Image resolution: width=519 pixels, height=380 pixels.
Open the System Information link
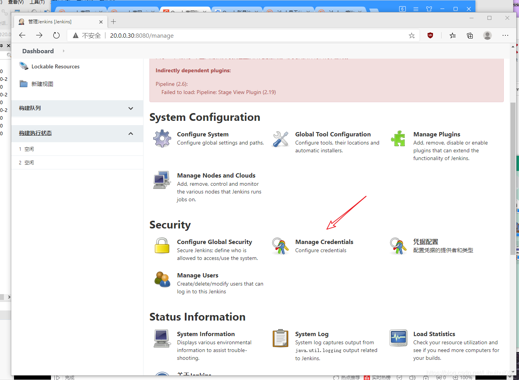(206, 334)
